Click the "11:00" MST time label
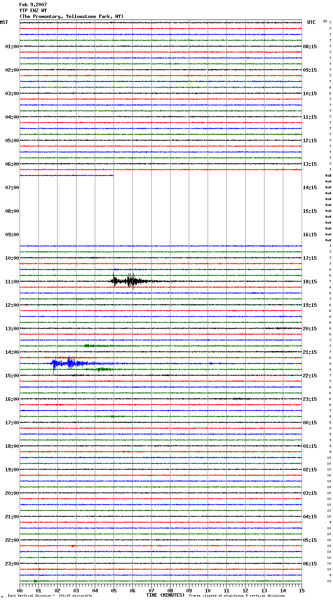Screen dimensions: 333x601 (12, 282)
